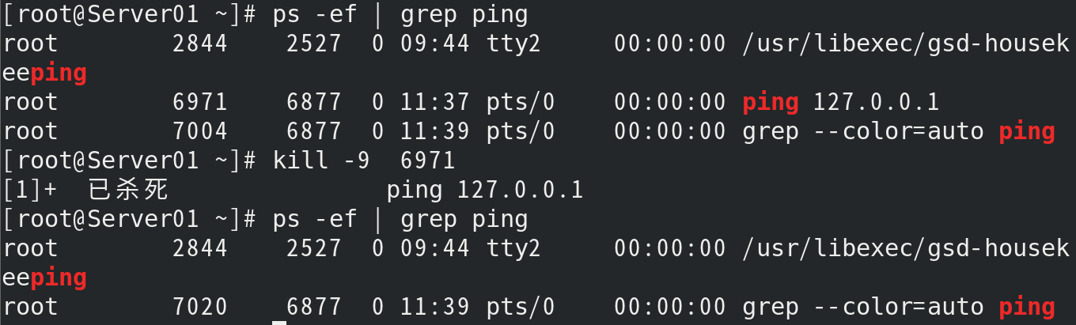Click the red ping ending the last line
Screen dimensions: 1076x325
[x=1026, y=307]
